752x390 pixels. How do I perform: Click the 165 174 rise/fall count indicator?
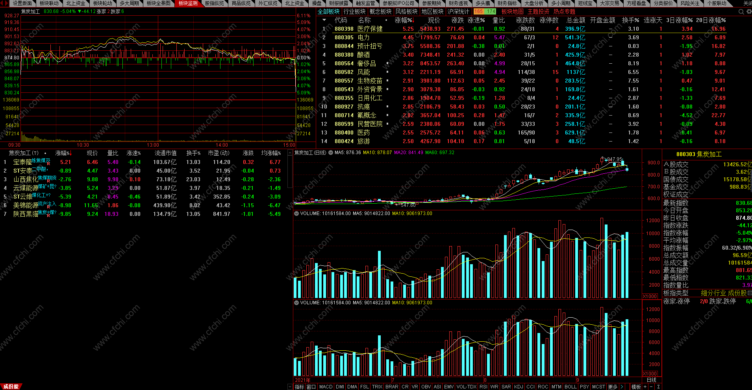tap(485, 12)
